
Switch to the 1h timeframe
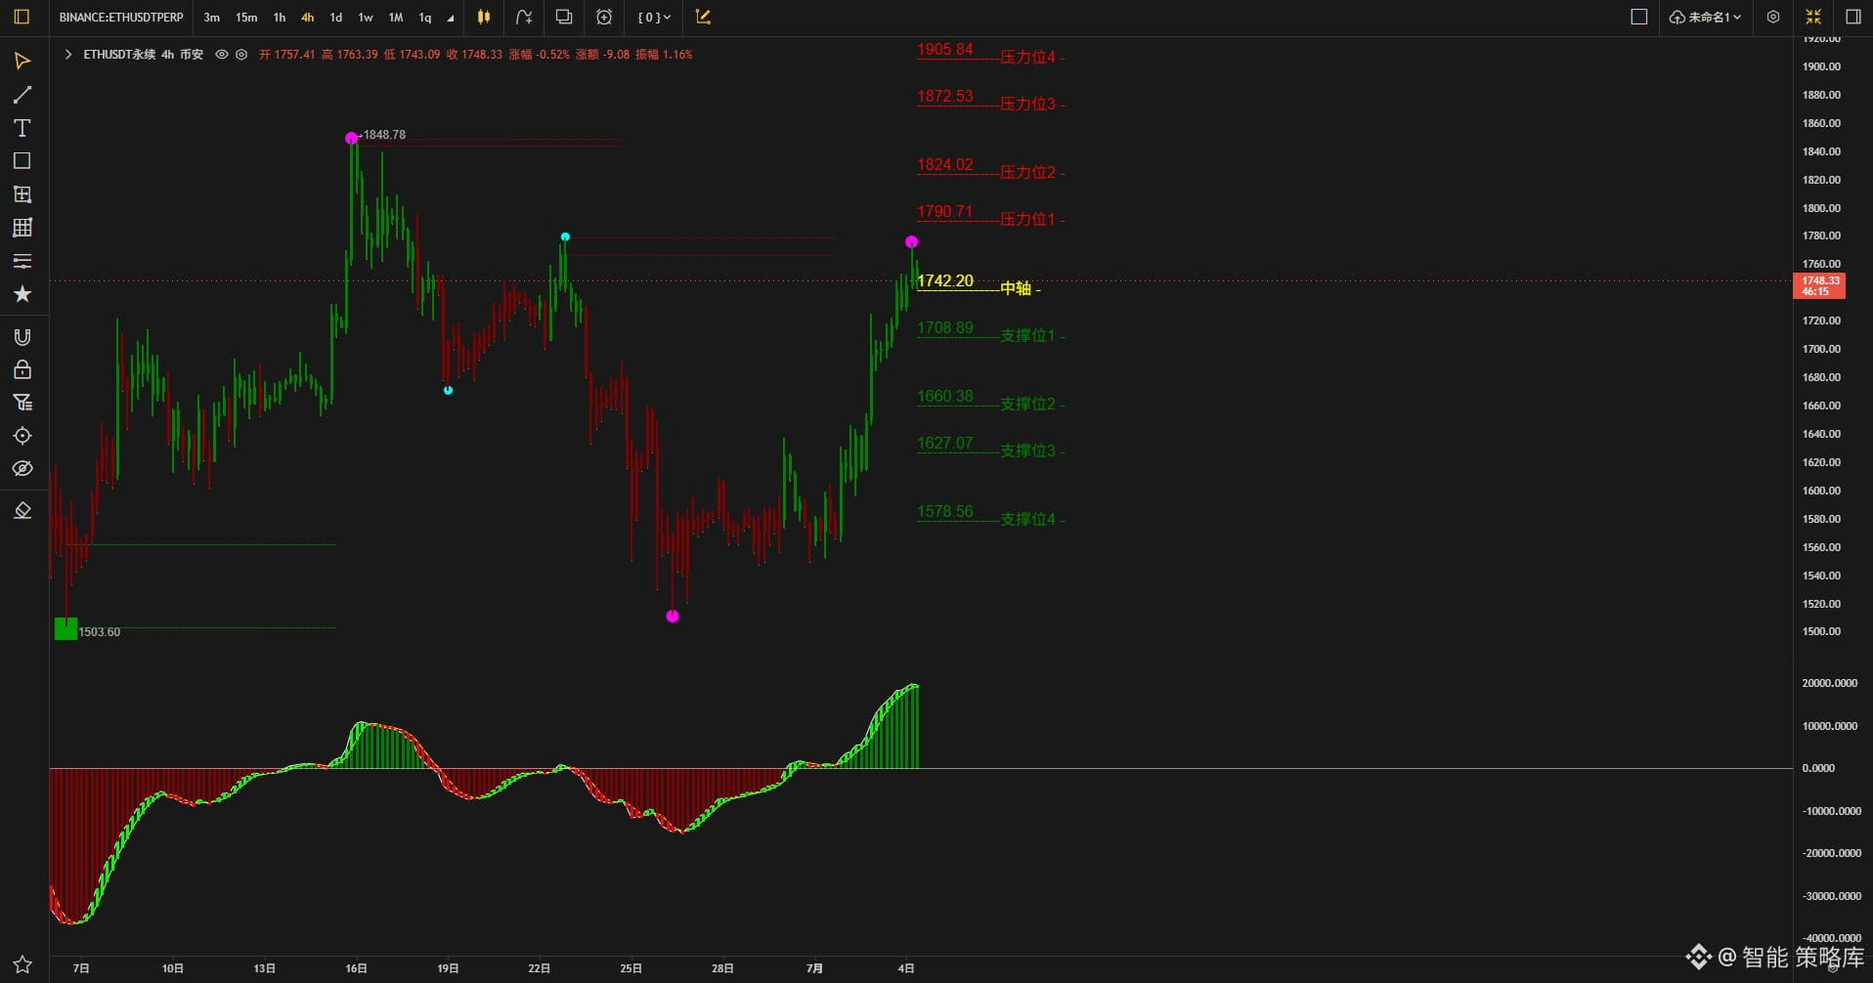(x=280, y=18)
